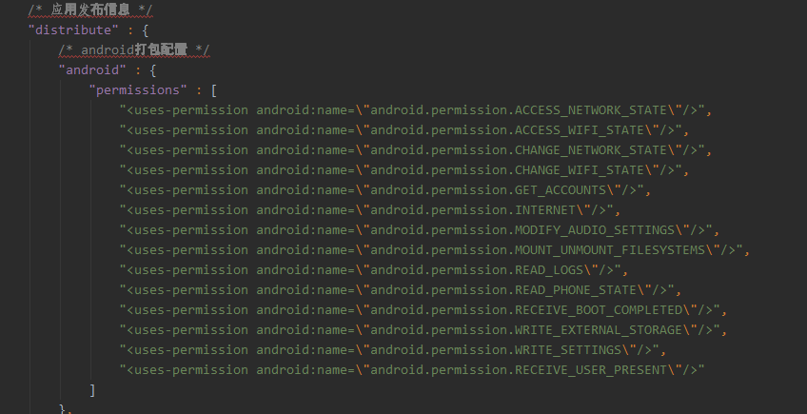Click the "distribute" key text
Viewport: 807px width, 414px height.
tap(73, 30)
